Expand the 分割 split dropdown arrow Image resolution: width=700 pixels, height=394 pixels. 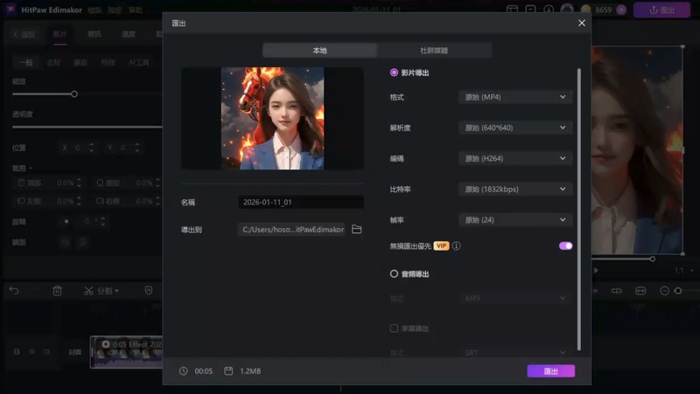tap(117, 291)
